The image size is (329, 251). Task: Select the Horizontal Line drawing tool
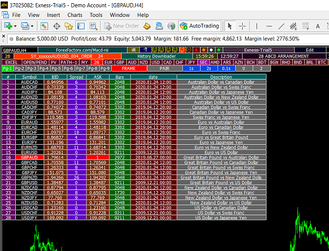point(269,26)
